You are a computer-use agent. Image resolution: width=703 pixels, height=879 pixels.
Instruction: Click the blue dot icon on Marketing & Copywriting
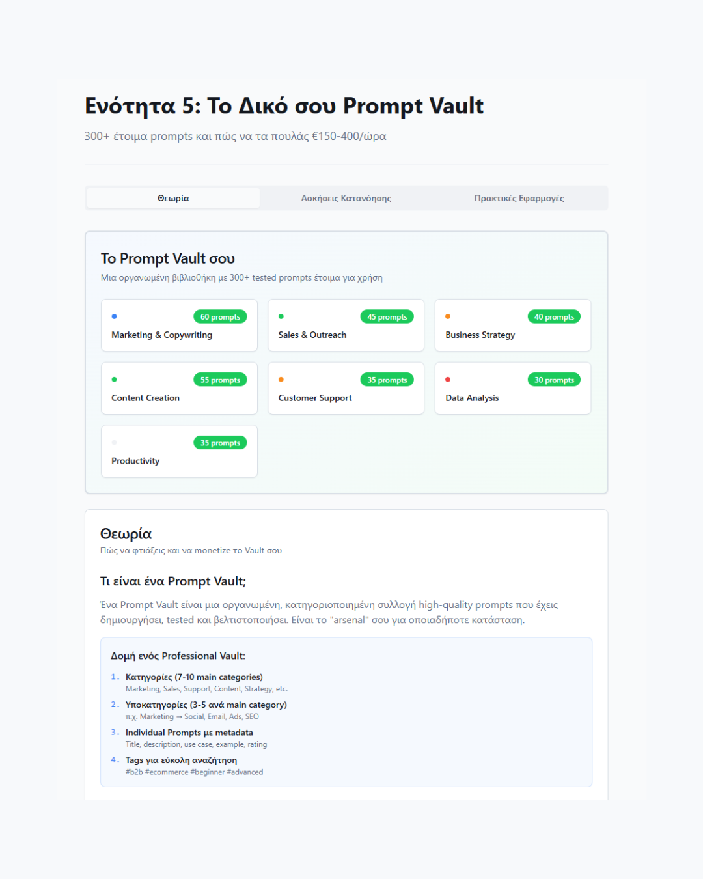click(x=115, y=316)
